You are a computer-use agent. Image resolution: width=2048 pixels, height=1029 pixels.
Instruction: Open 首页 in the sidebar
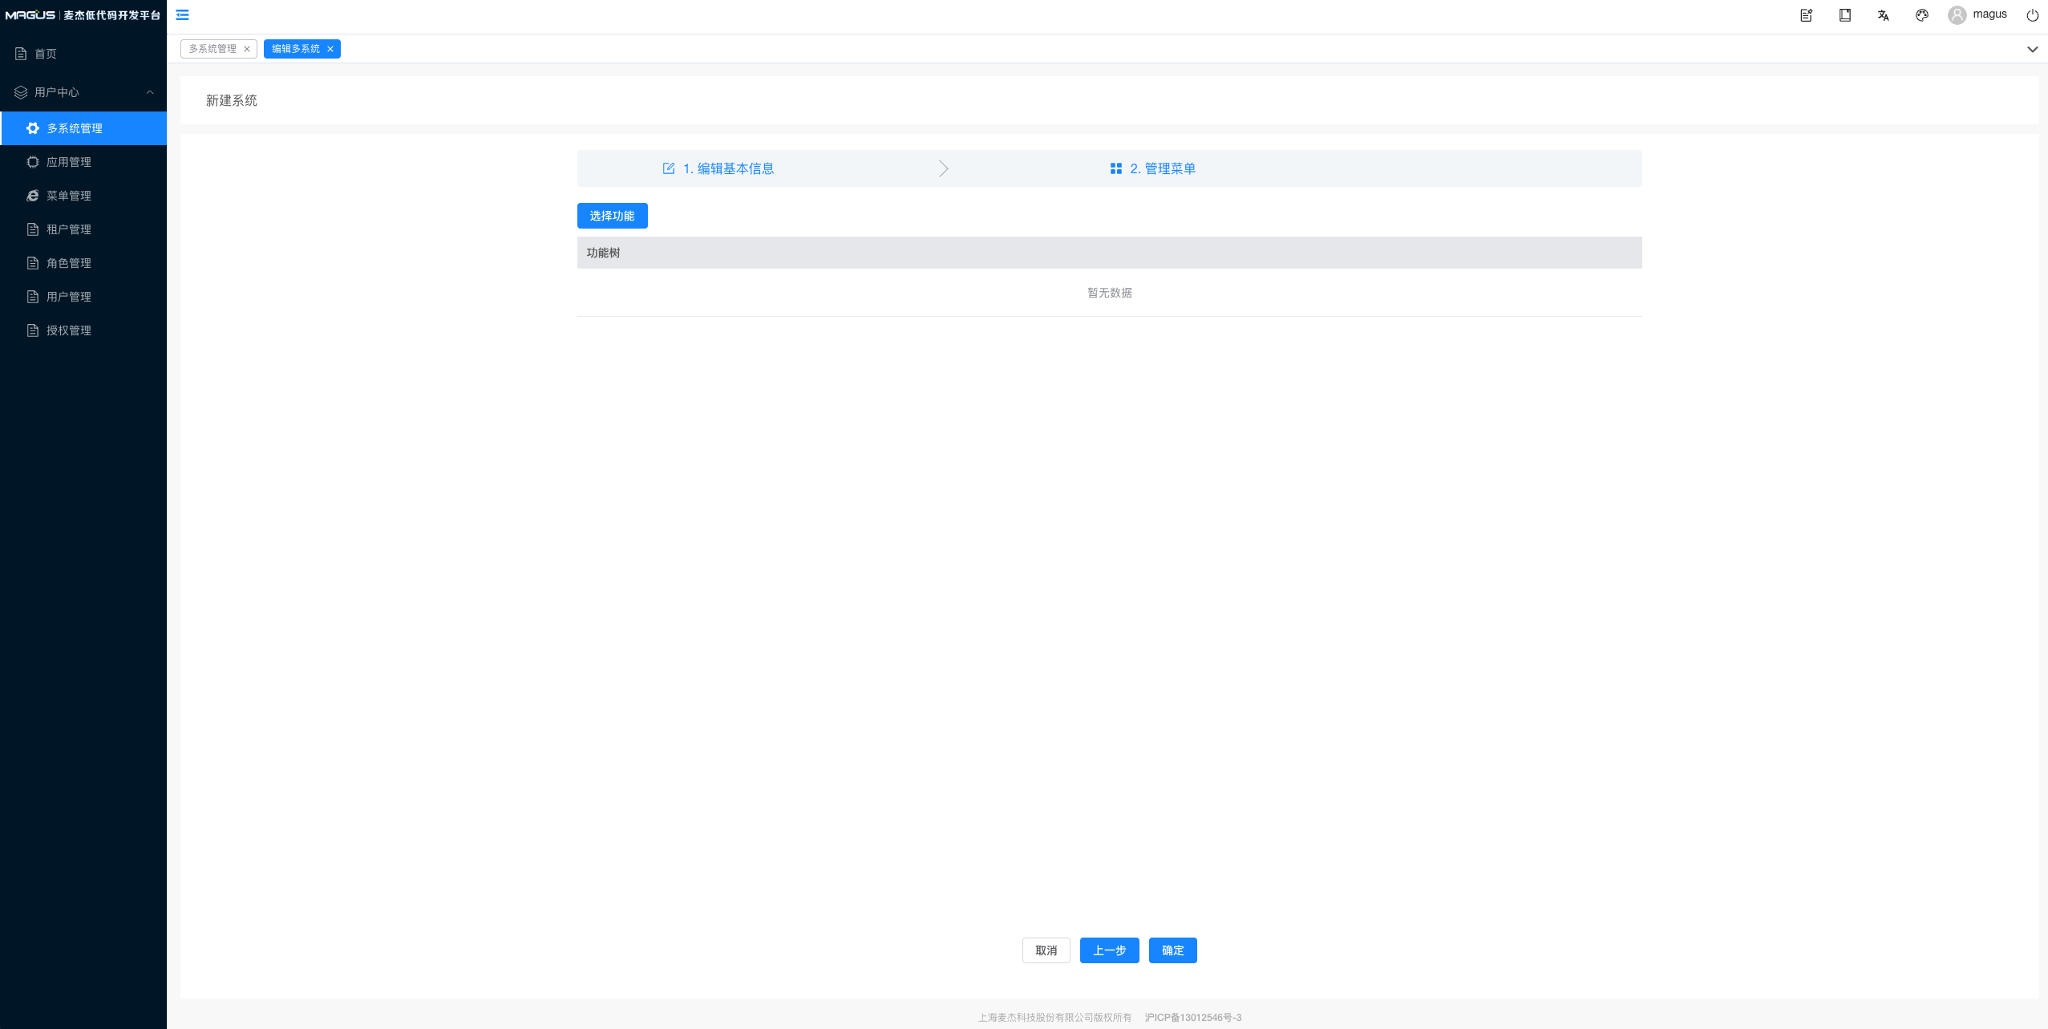pyautogui.click(x=83, y=54)
